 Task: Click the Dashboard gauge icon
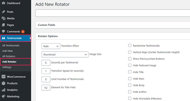(x=4, y=3)
